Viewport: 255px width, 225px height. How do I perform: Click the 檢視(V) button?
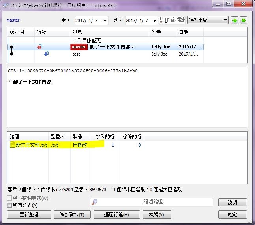click(157, 215)
